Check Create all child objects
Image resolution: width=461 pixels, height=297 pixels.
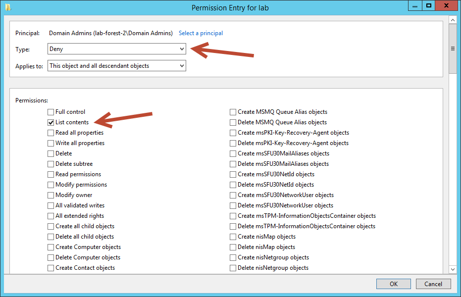[x=51, y=227]
